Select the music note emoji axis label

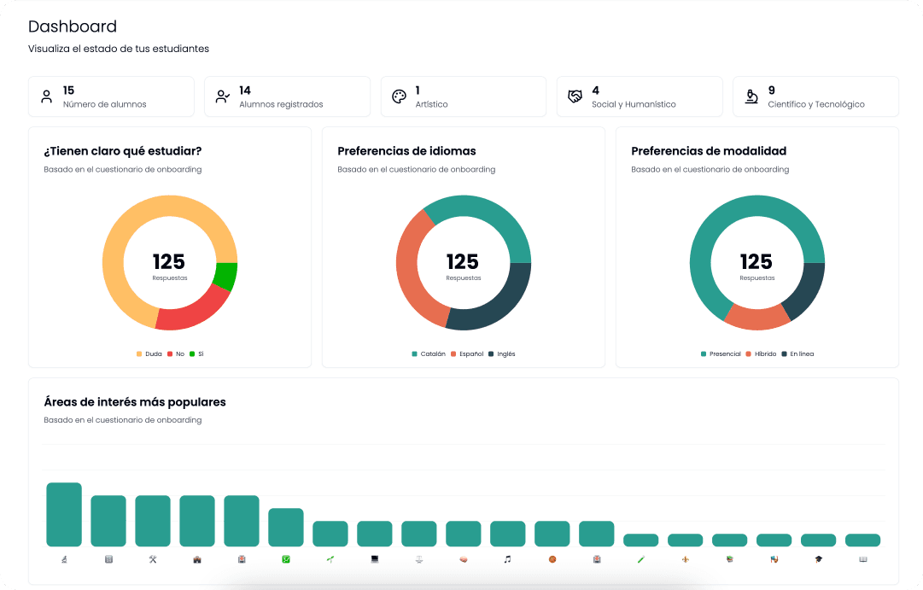click(x=508, y=559)
